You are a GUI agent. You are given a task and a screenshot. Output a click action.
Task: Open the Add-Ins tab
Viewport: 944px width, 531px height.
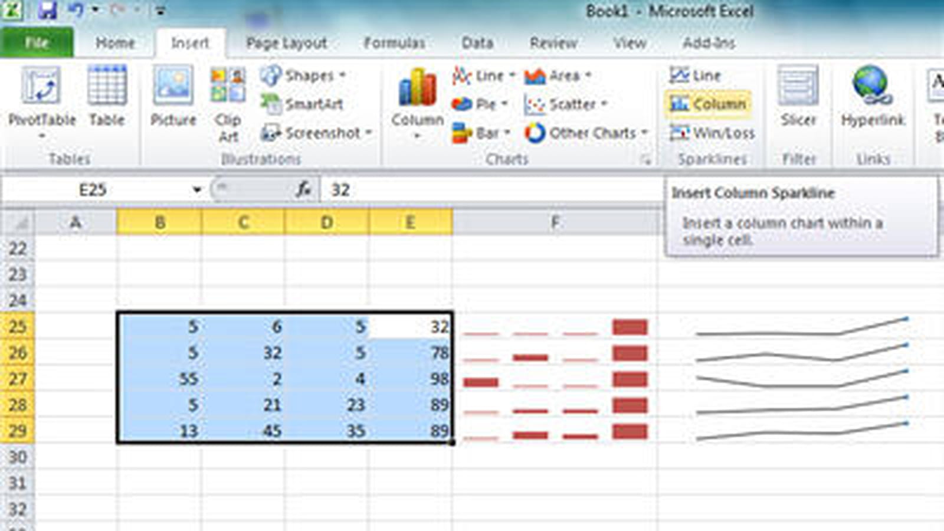click(709, 42)
